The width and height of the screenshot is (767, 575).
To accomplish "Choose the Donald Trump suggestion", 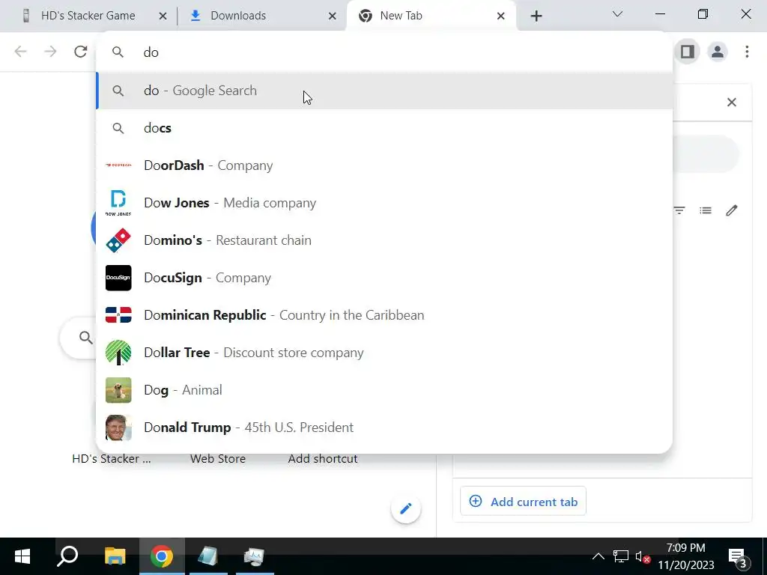I will (x=384, y=428).
